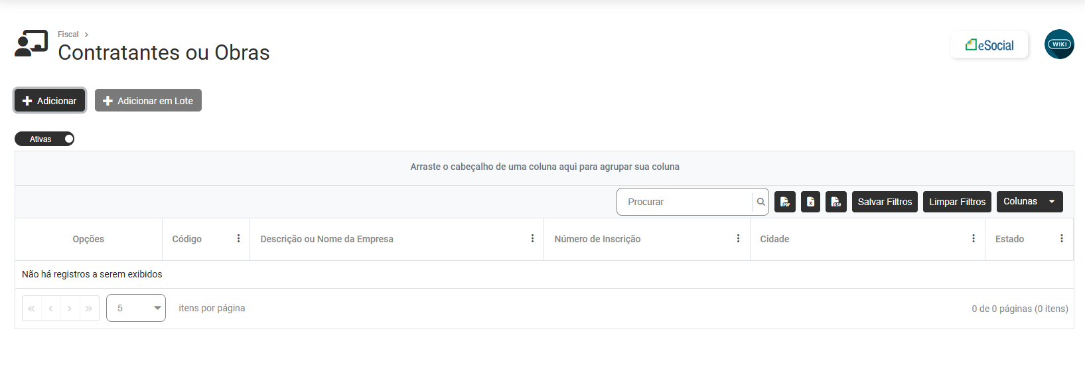Click the search magnifier icon

[760, 202]
